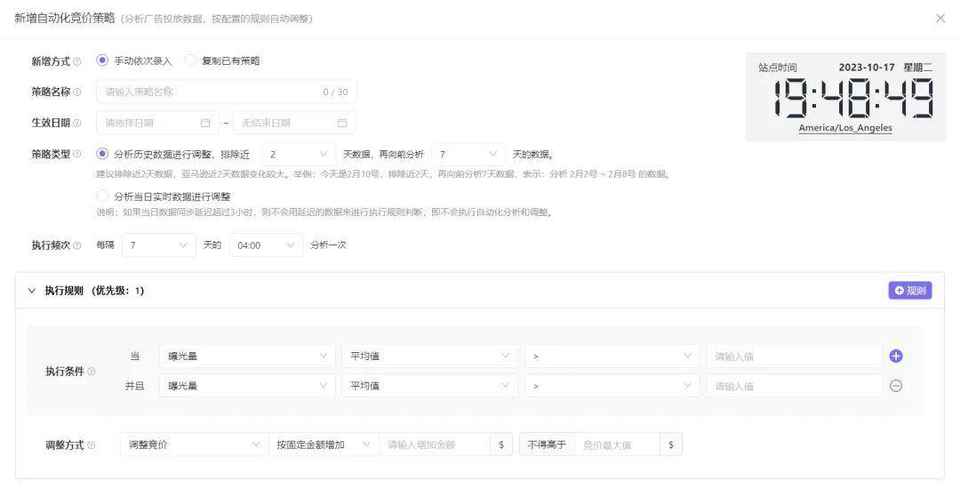
Task: Click 无结束日期 end date field
Action: (x=294, y=123)
